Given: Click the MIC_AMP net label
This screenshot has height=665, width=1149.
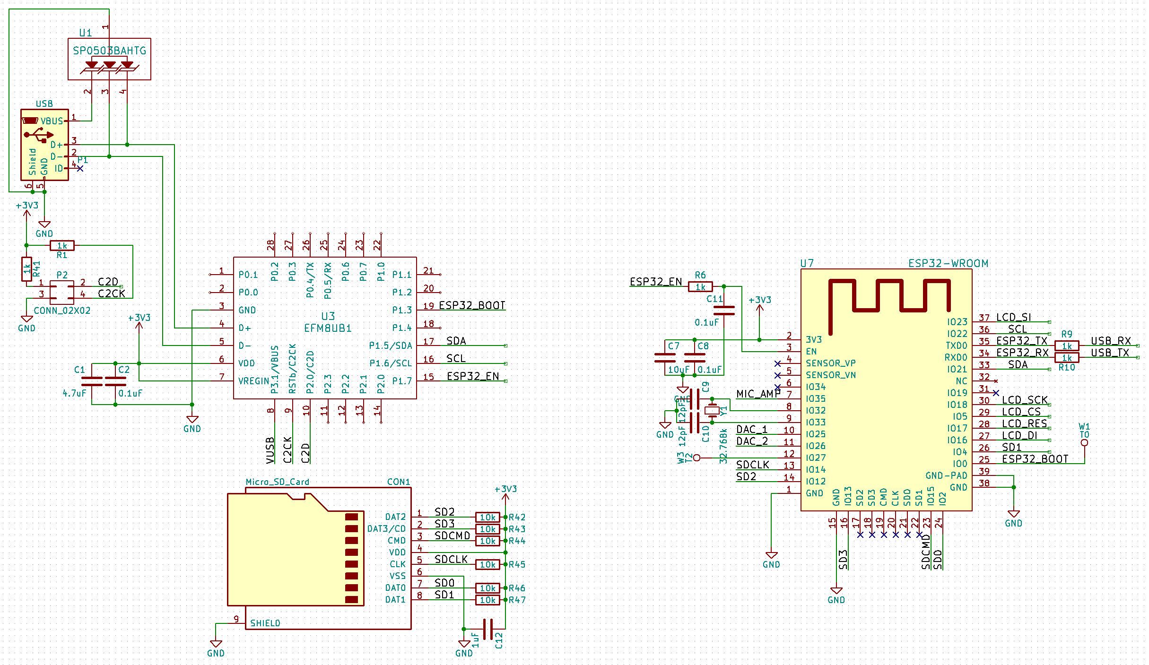Looking at the screenshot, I should [758, 394].
